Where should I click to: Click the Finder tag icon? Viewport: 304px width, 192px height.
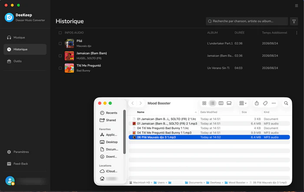pos(265,103)
